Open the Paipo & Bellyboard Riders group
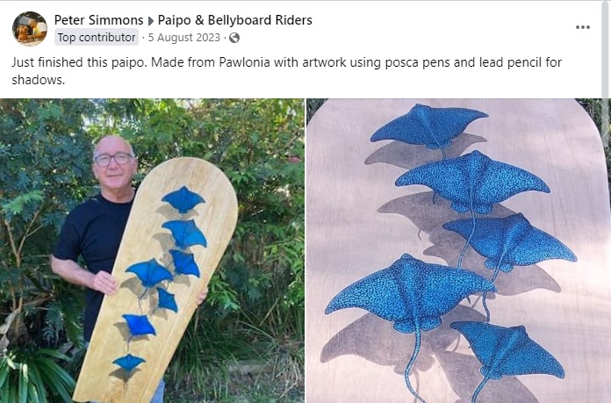The image size is (611, 403). (x=235, y=20)
